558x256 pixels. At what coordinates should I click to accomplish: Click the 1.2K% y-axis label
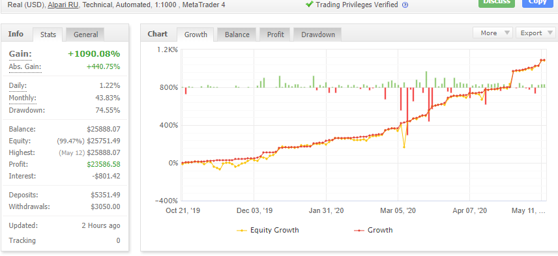[168, 50]
